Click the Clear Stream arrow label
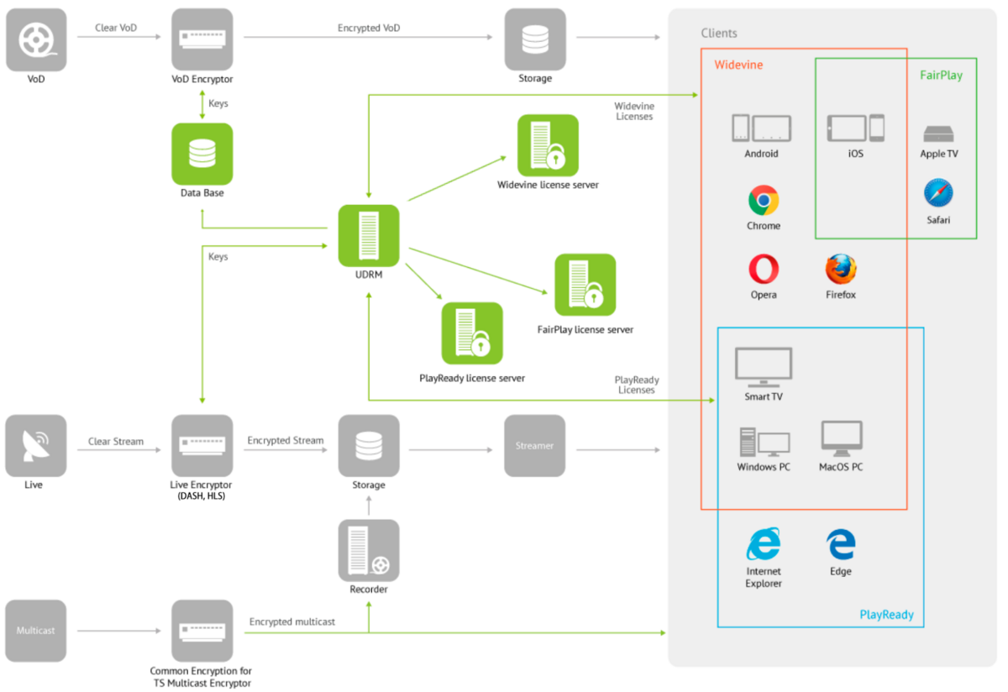This screenshot has width=1008, height=692. 116,441
